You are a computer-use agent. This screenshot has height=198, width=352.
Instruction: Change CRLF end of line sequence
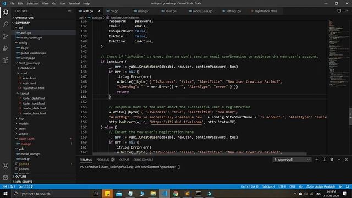pyautogui.click(x=292, y=186)
